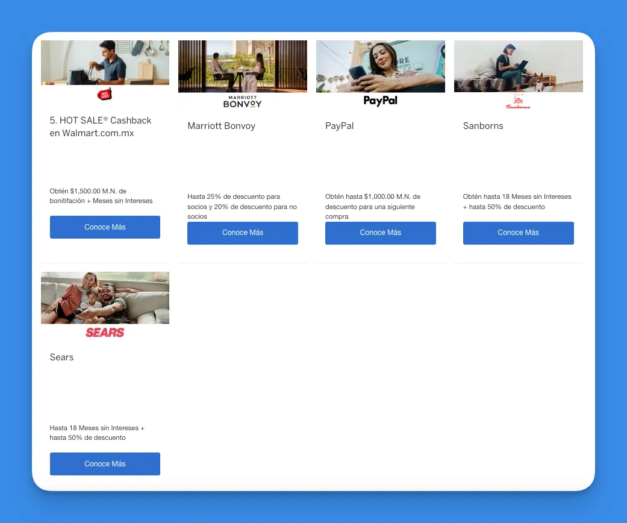Click the HOT SALE red logo icon
The height and width of the screenshot is (523, 627).
pos(105,95)
